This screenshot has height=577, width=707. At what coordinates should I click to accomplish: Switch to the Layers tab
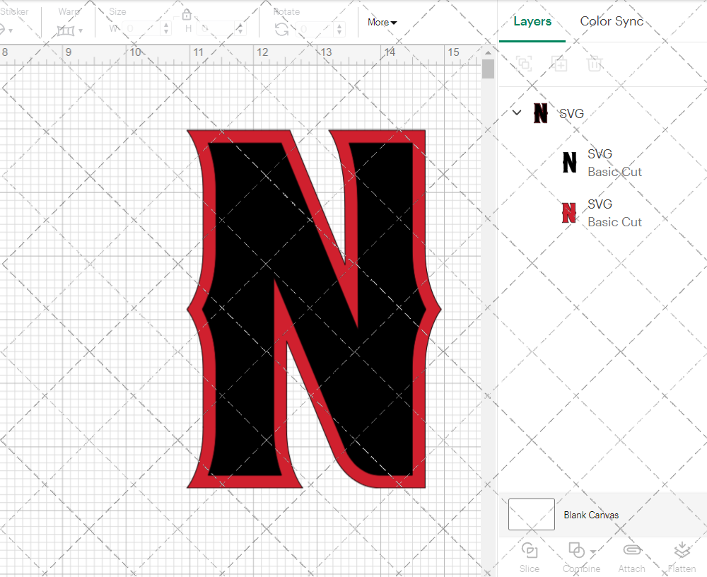pyautogui.click(x=532, y=21)
